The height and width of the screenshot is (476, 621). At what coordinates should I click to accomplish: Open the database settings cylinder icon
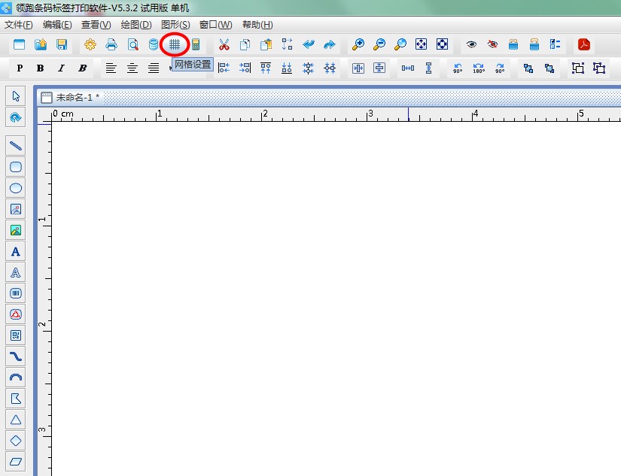click(x=154, y=44)
